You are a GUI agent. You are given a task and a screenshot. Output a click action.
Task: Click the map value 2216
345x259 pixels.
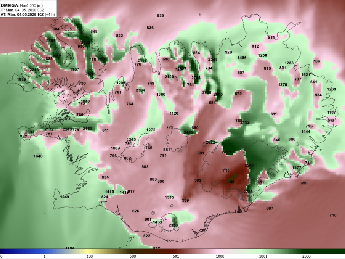tap(34, 70)
